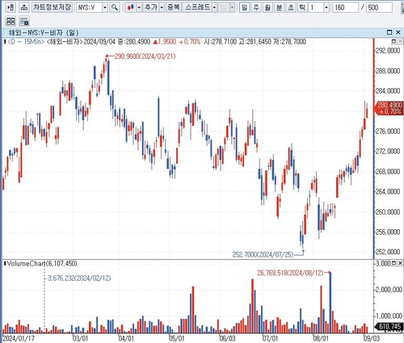This screenshot has height=343, width=404.
Task: Click the grayed-out line chart icon
Action: (224, 7)
